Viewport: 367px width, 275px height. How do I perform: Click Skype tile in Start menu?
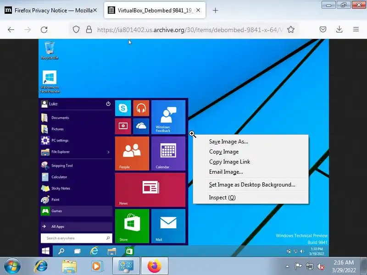pos(123,108)
